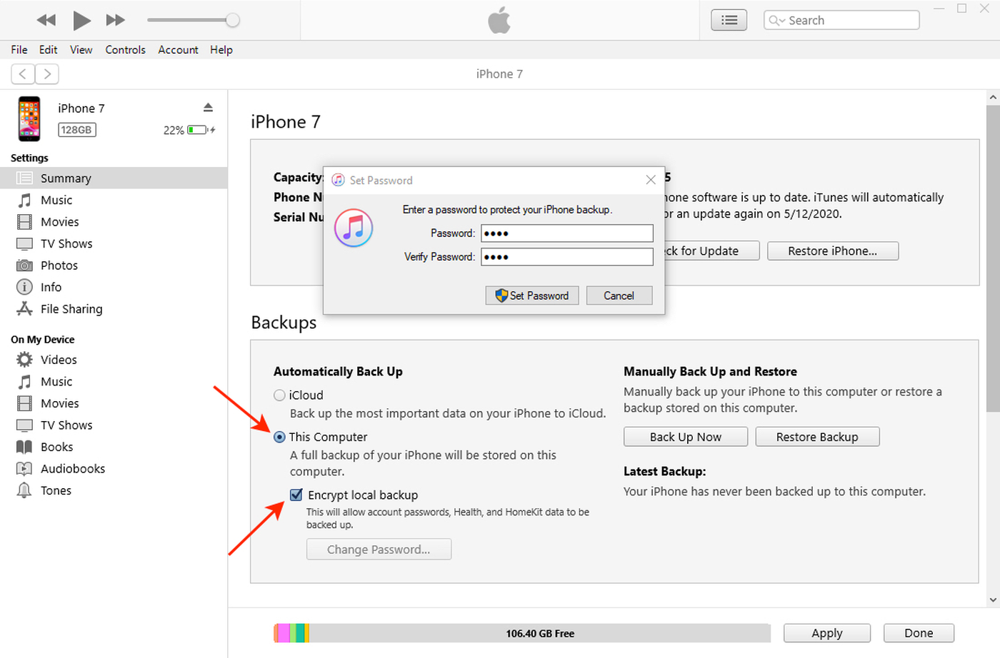This screenshot has width=1000, height=658.
Task: Eject the iPhone 7 device
Action: (208, 108)
